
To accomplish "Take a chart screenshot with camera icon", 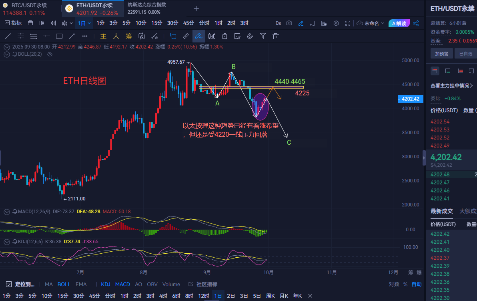I will click(x=289, y=23).
